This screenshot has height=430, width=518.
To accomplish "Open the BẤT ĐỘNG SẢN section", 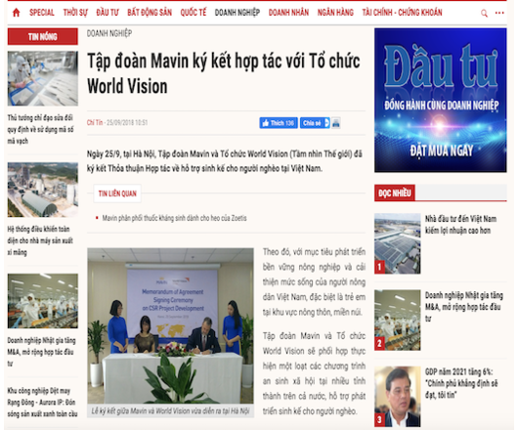I will click(x=150, y=13).
